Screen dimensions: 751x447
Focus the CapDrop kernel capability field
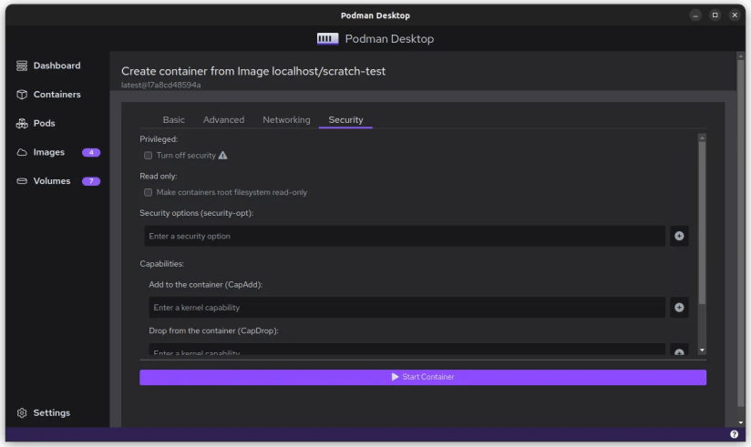(407, 350)
